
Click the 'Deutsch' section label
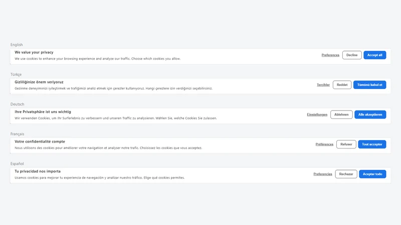18,104
